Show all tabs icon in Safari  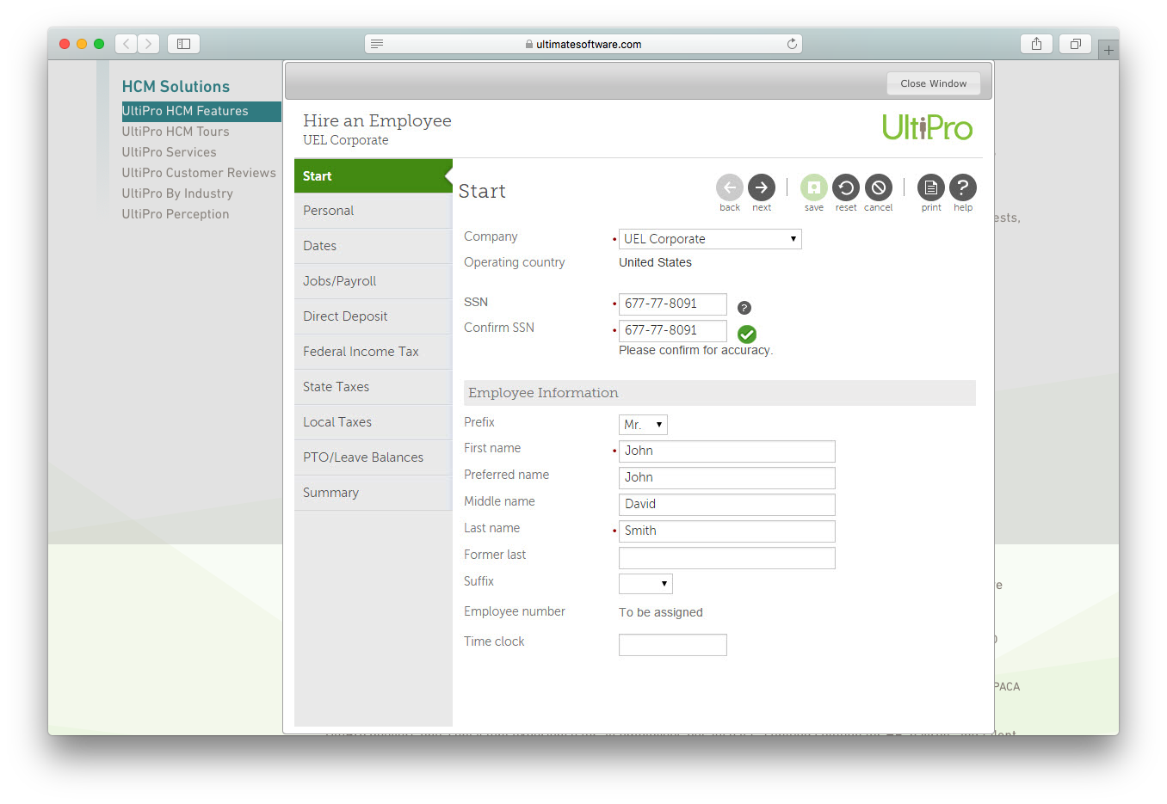point(1075,44)
